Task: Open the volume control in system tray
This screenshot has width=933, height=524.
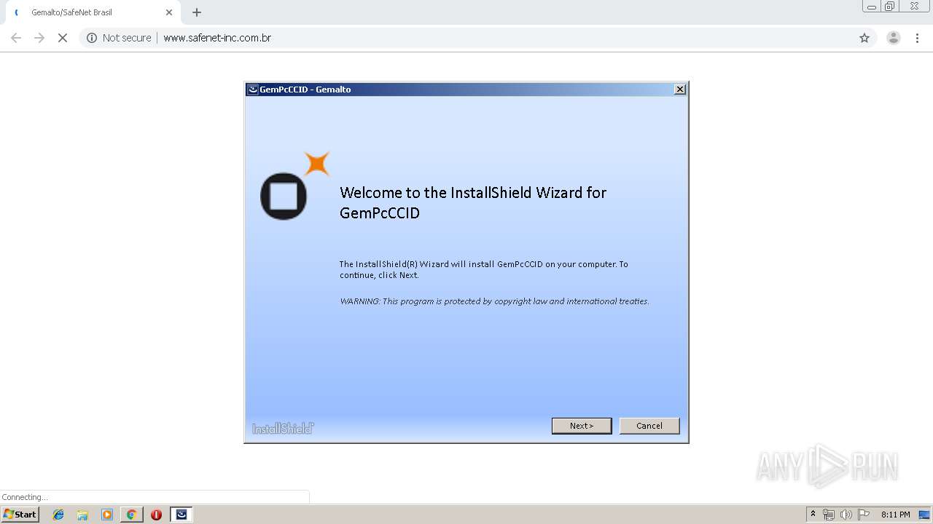Action: 846,515
